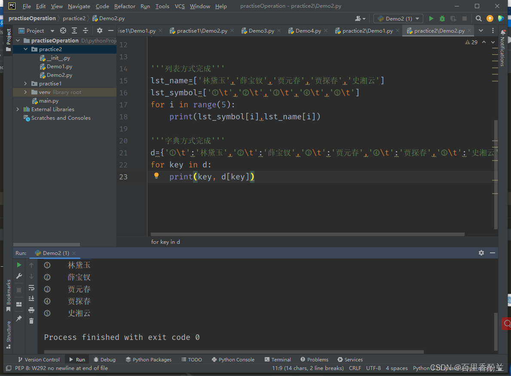Hide the Project panel with minus icon
Image resolution: width=511 pixels, height=376 pixels.
pyautogui.click(x=111, y=30)
